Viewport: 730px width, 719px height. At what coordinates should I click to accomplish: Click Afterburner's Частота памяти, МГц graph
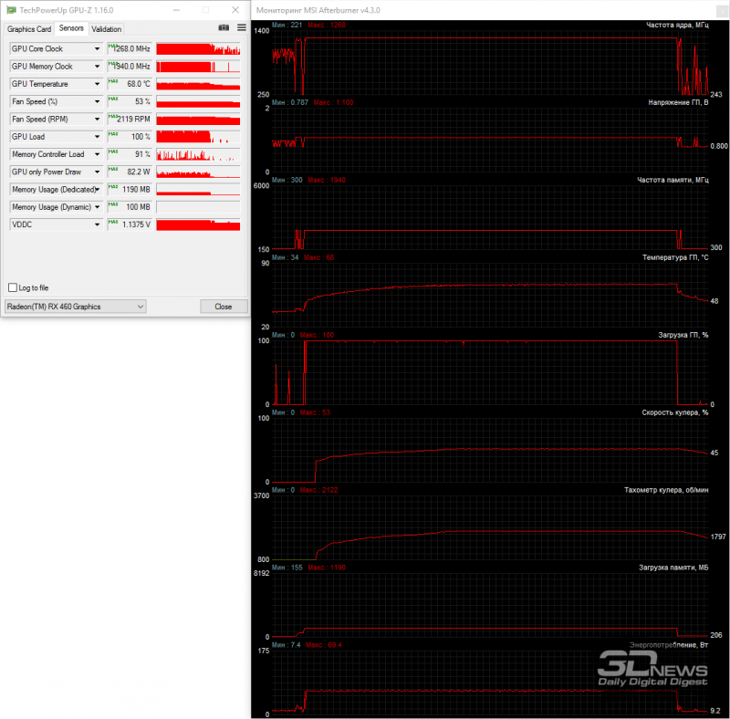(x=490, y=217)
